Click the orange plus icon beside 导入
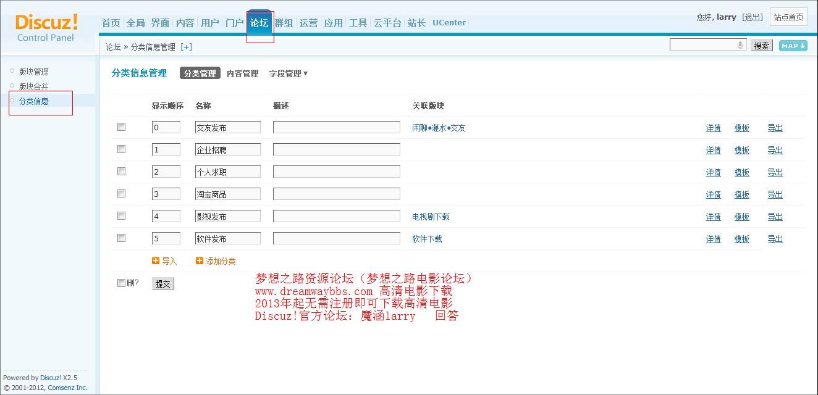Image resolution: width=818 pixels, height=395 pixels. [156, 261]
